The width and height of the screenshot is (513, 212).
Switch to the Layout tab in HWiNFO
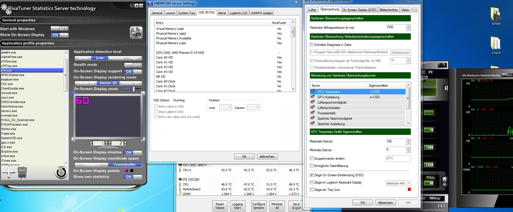tap(170, 13)
